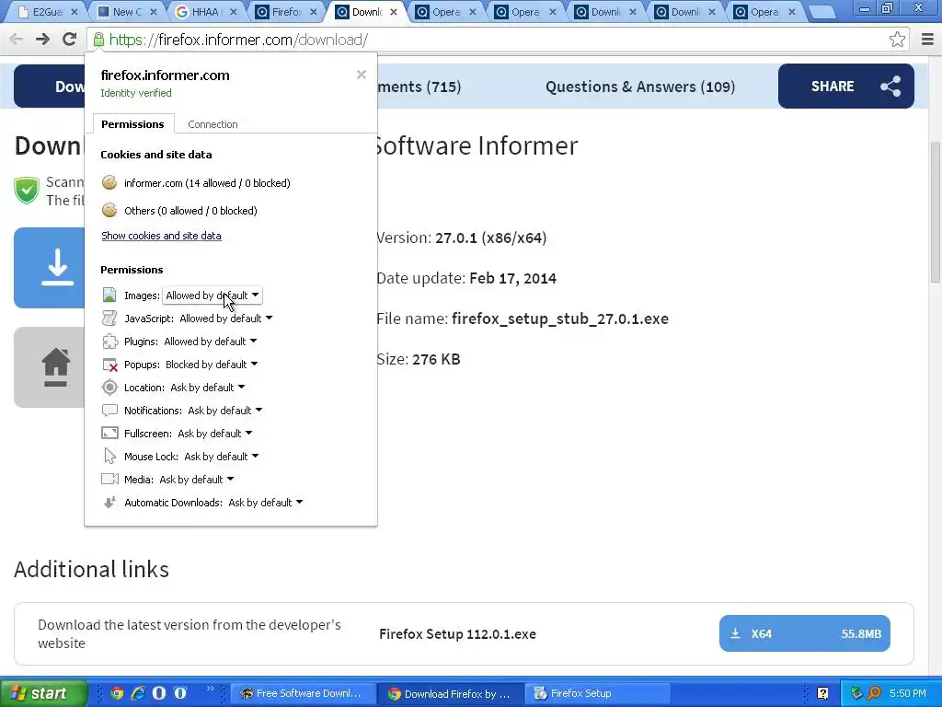
Task: Click the Others cookie icon
Action: (109, 211)
